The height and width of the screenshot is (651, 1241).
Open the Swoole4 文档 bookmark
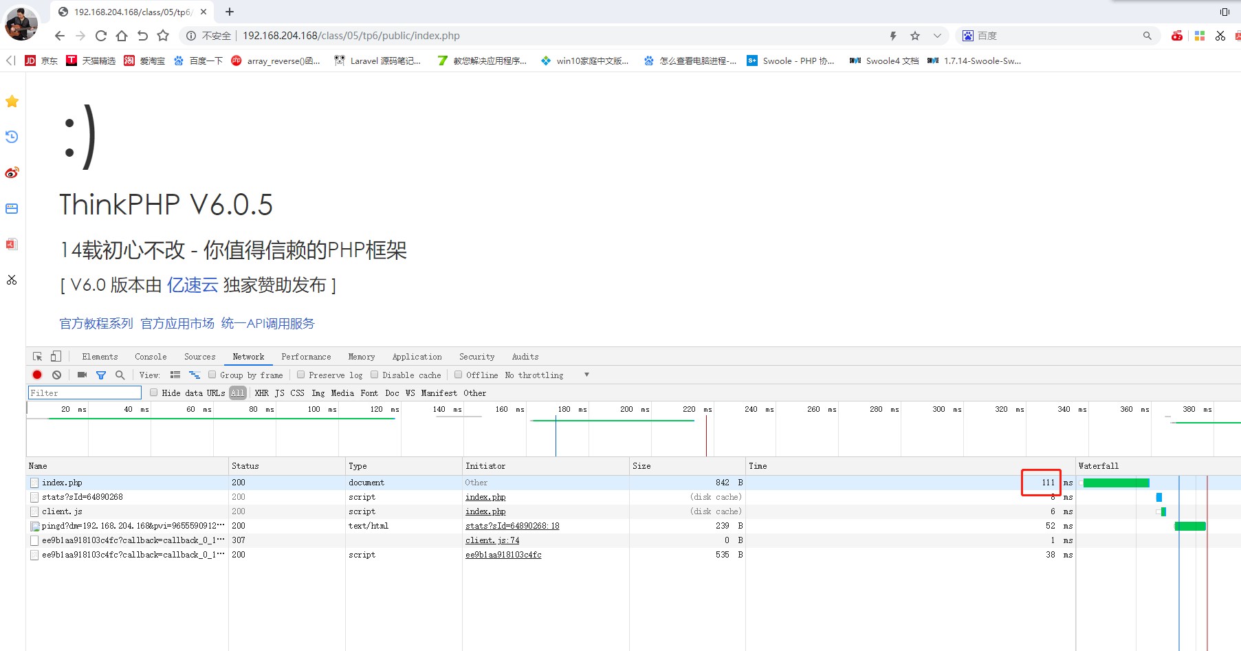(884, 60)
